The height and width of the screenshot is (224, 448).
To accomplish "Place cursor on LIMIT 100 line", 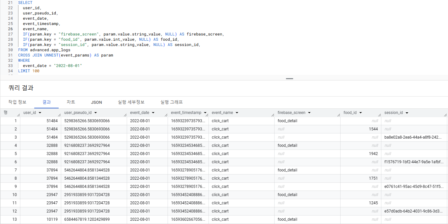I will coord(29,71).
